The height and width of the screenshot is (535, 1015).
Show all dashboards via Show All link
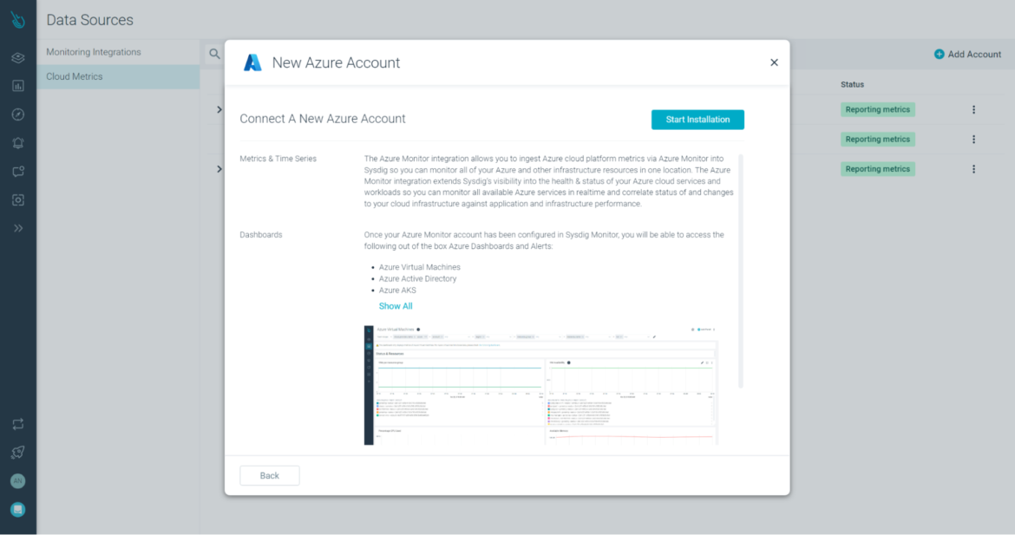click(x=395, y=305)
